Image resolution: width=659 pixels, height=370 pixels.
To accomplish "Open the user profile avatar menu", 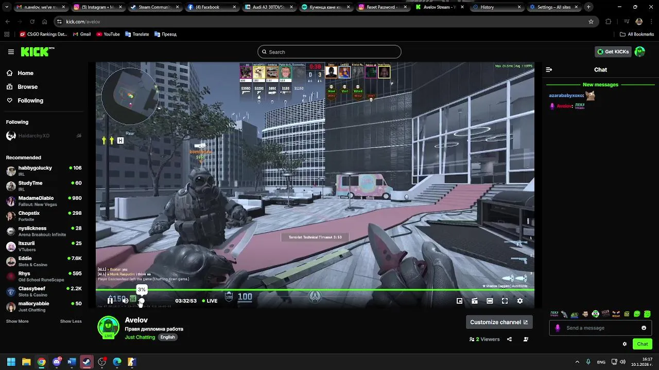I will pyautogui.click(x=640, y=52).
